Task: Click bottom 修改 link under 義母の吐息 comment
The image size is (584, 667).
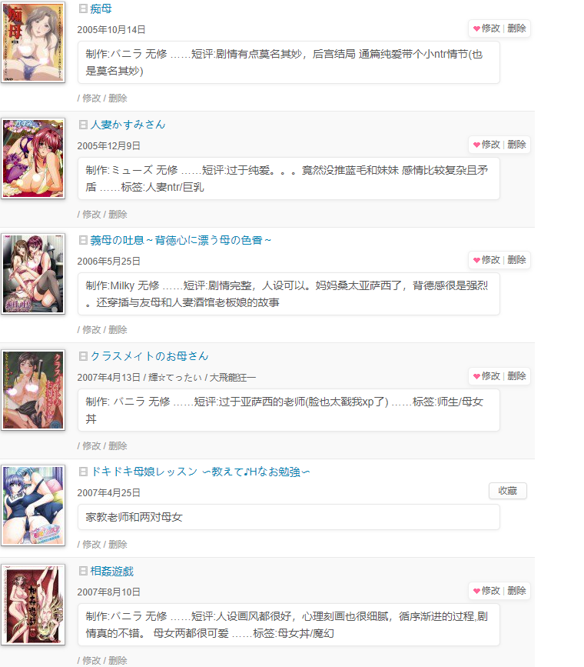Action: tap(91, 330)
